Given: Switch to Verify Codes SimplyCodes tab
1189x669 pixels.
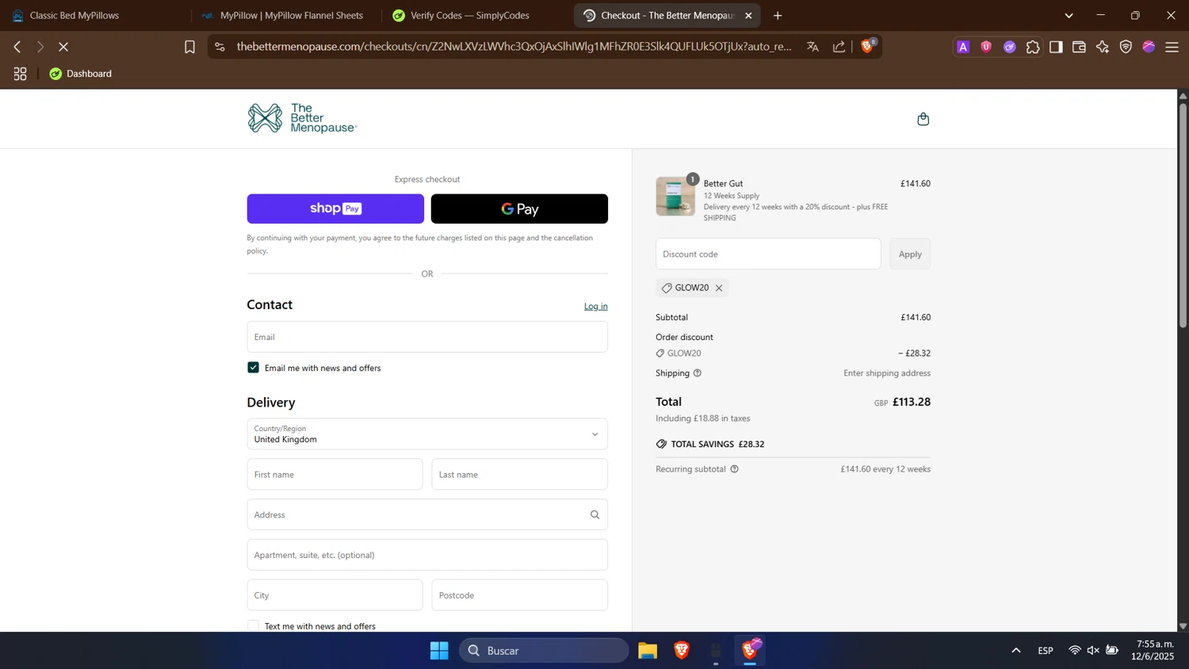Looking at the screenshot, I should point(476,16).
